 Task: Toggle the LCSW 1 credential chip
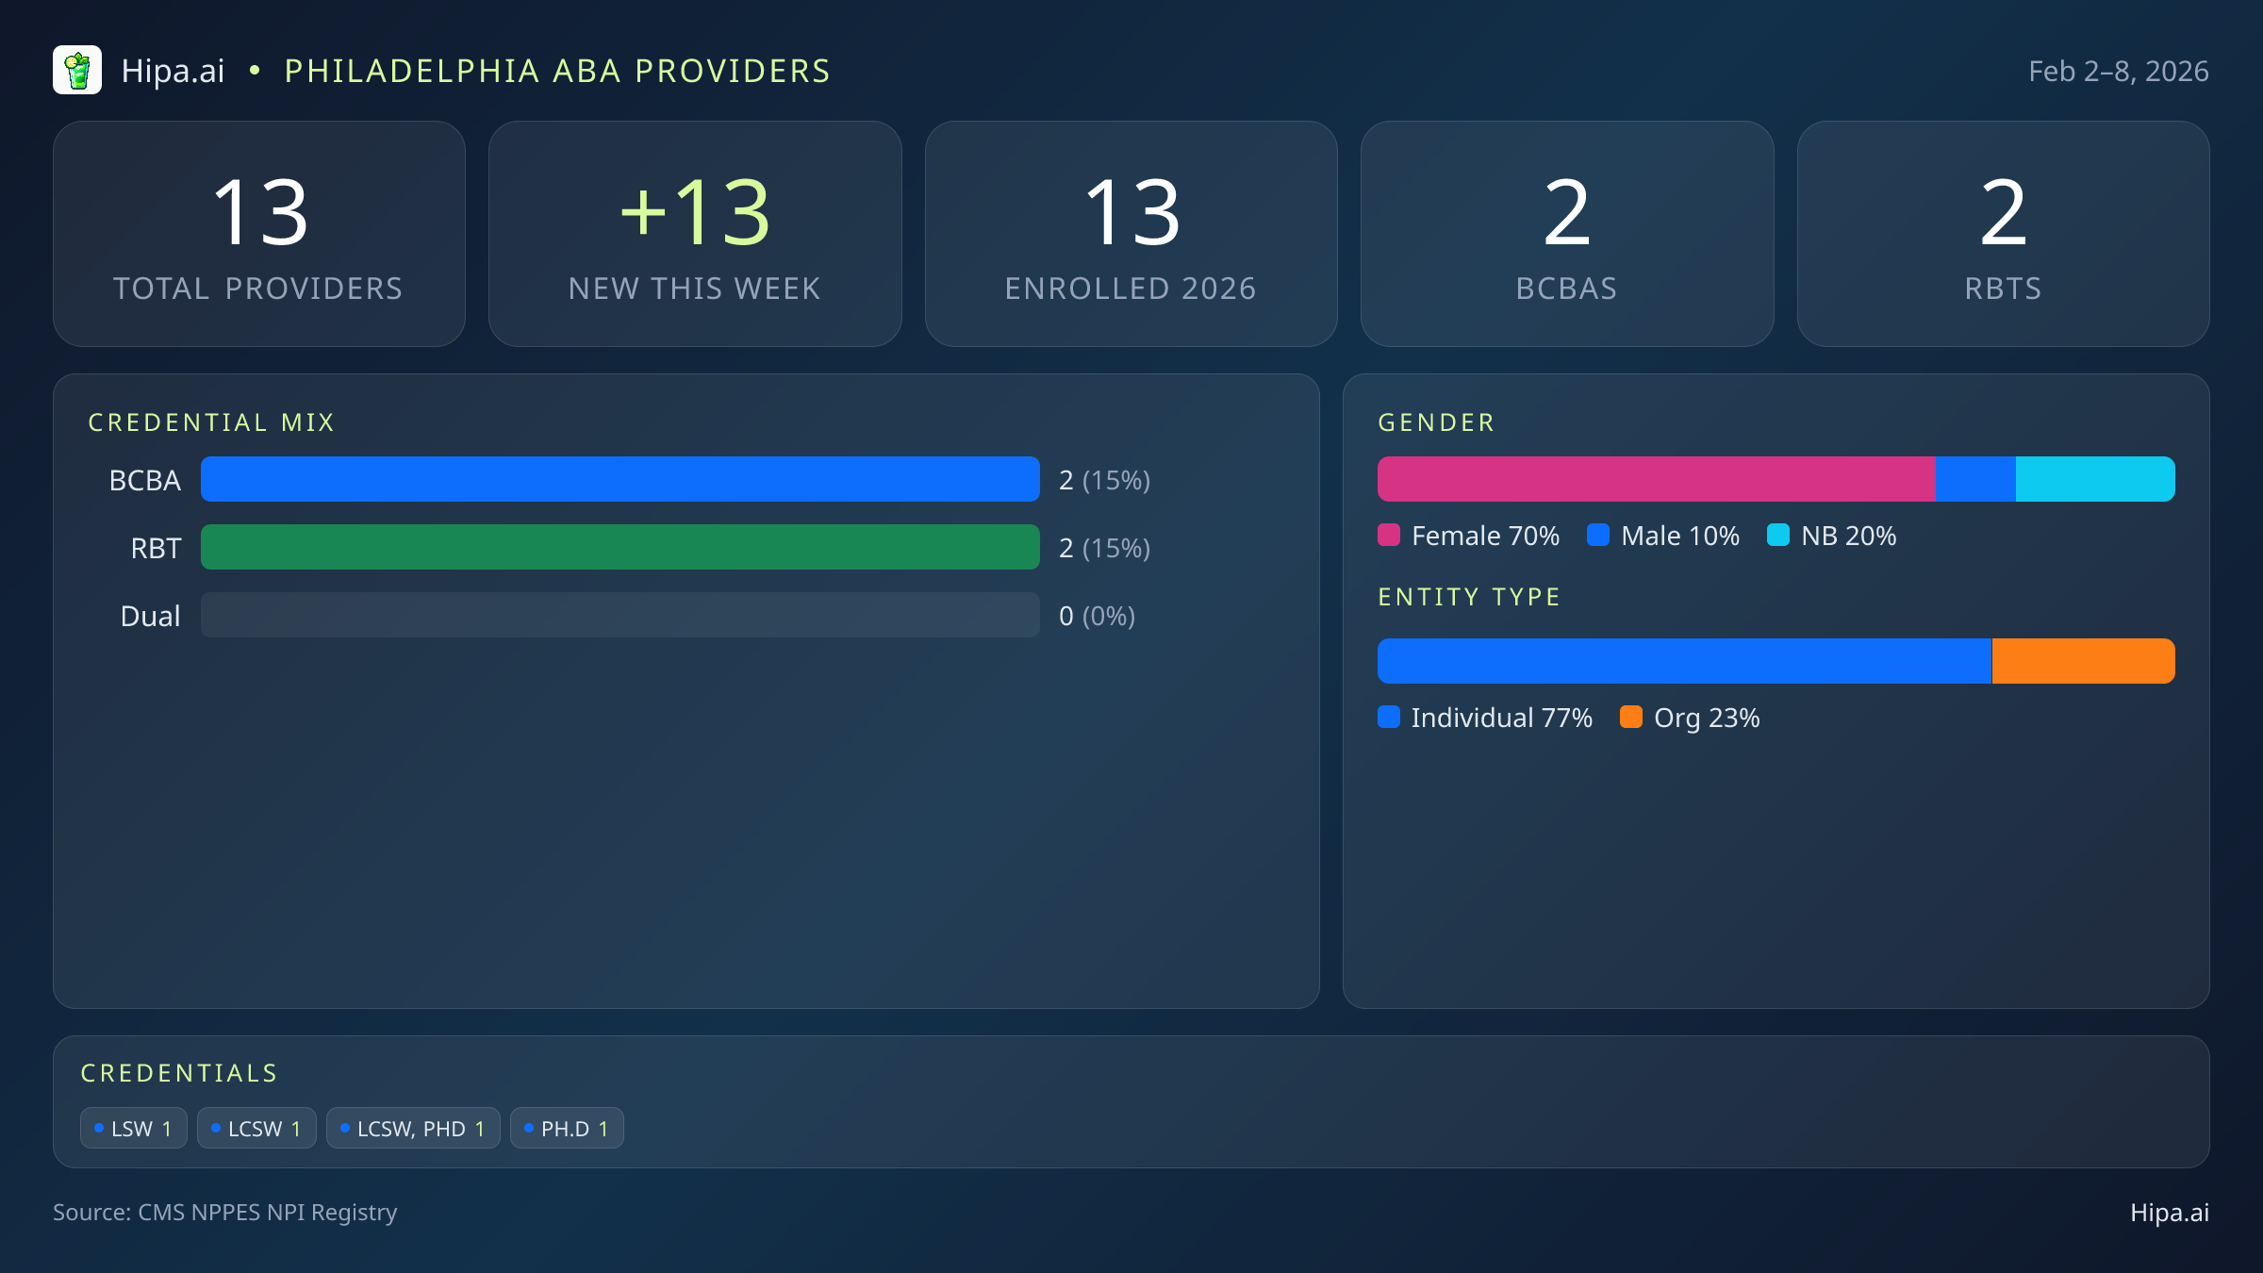[x=256, y=1127]
